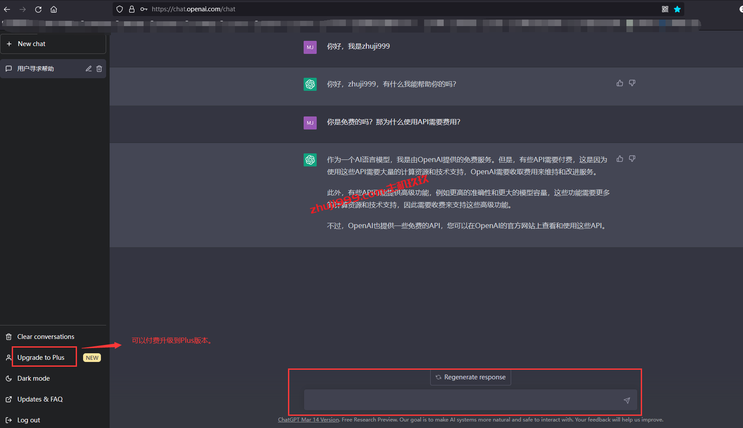743x428 pixels.
Task: Click the paragraph beginning 不过，OpenAI也提供一些免费的API
Action: click(467, 226)
